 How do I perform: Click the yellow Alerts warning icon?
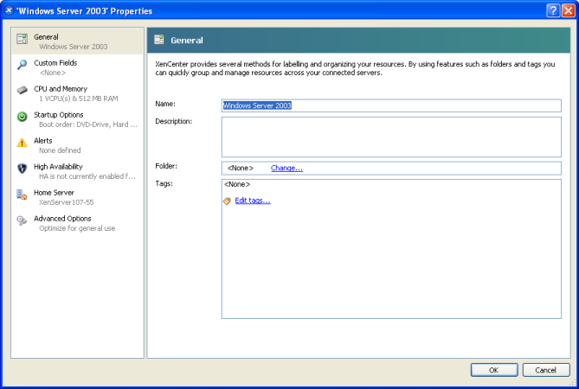tap(23, 143)
